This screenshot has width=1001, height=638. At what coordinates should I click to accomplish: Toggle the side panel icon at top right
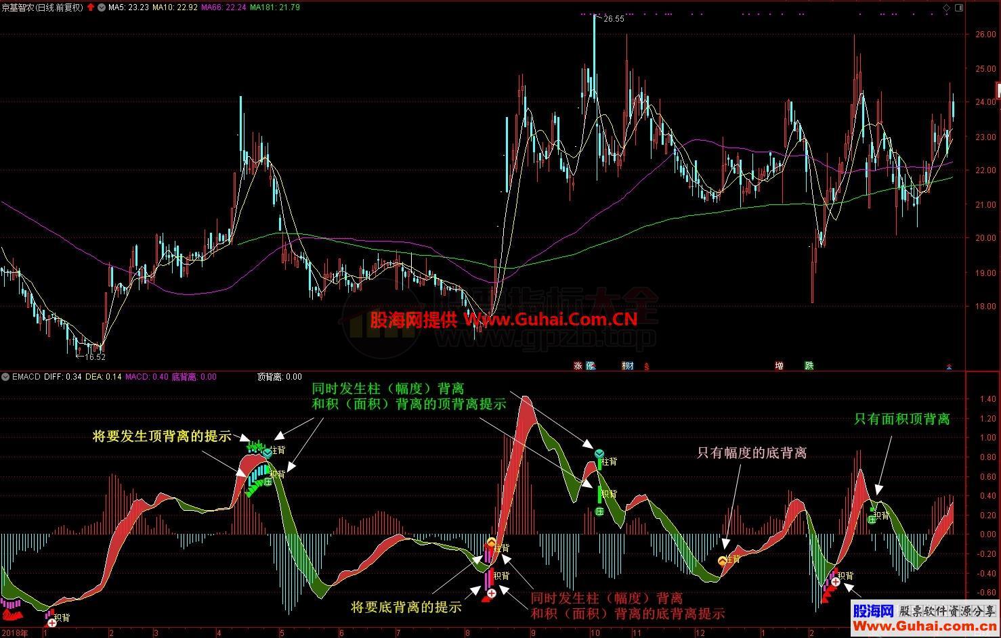click(x=958, y=7)
